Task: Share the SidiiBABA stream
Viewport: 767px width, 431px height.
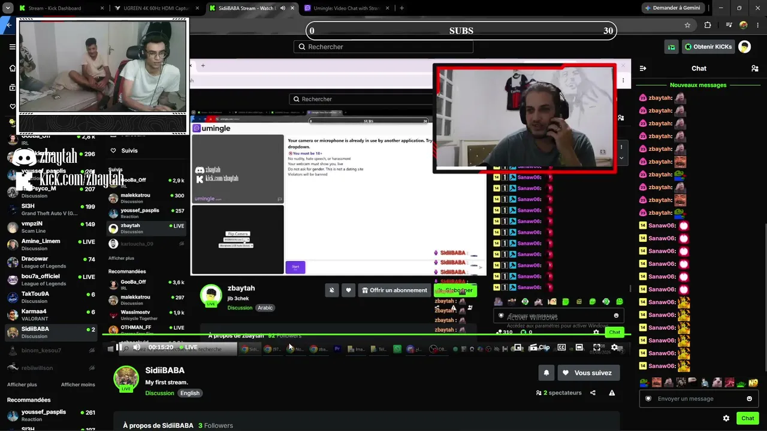Action: tap(593, 393)
